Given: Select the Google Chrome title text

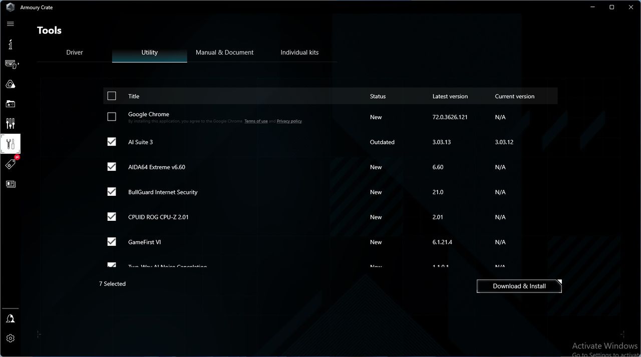Looking at the screenshot, I should pos(149,114).
